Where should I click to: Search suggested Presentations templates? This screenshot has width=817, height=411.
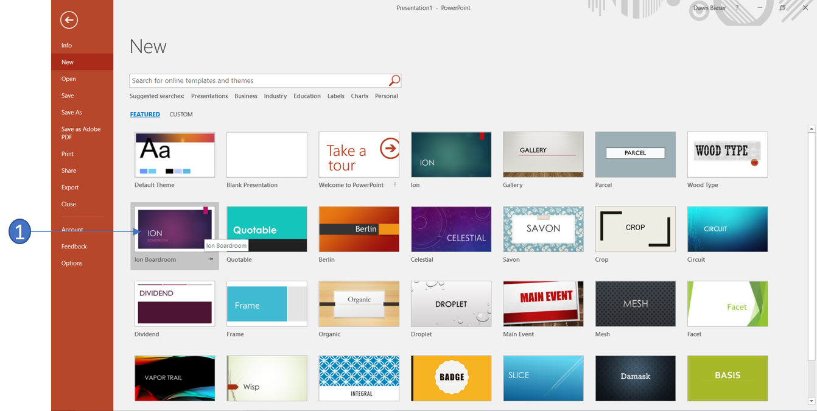209,96
